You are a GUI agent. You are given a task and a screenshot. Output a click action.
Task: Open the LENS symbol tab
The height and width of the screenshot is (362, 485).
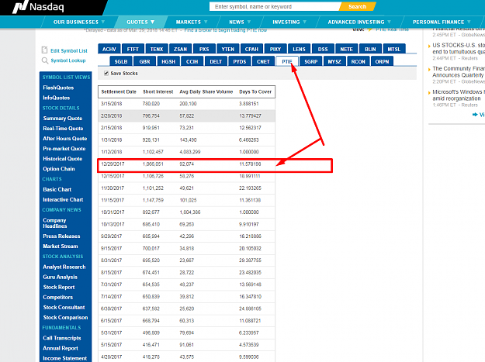click(x=299, y=49)
